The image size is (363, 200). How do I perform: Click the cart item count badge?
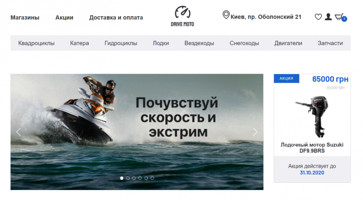click(x=344, y=19)
